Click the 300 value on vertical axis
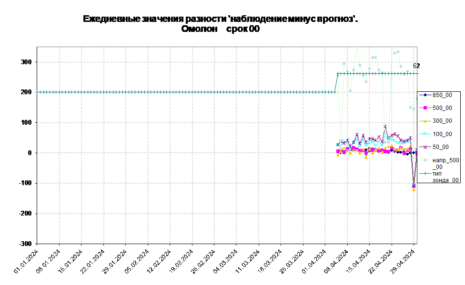465x285 pixels. pyautogui.click(x=26, y=62)
